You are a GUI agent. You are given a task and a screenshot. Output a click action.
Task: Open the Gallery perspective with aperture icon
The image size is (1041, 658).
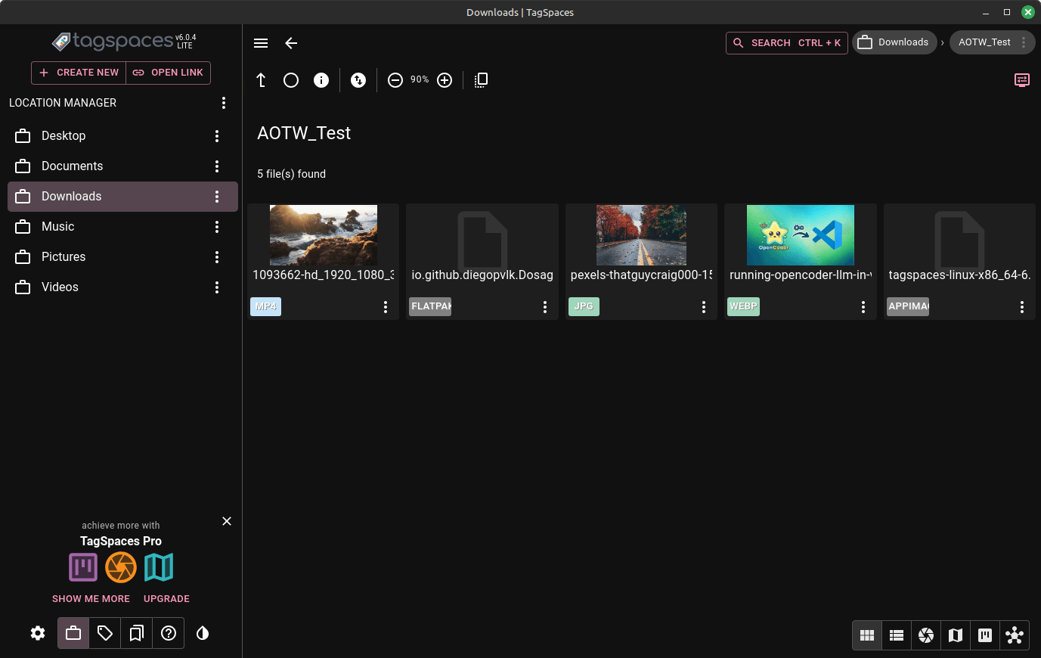tap(926, 635)
